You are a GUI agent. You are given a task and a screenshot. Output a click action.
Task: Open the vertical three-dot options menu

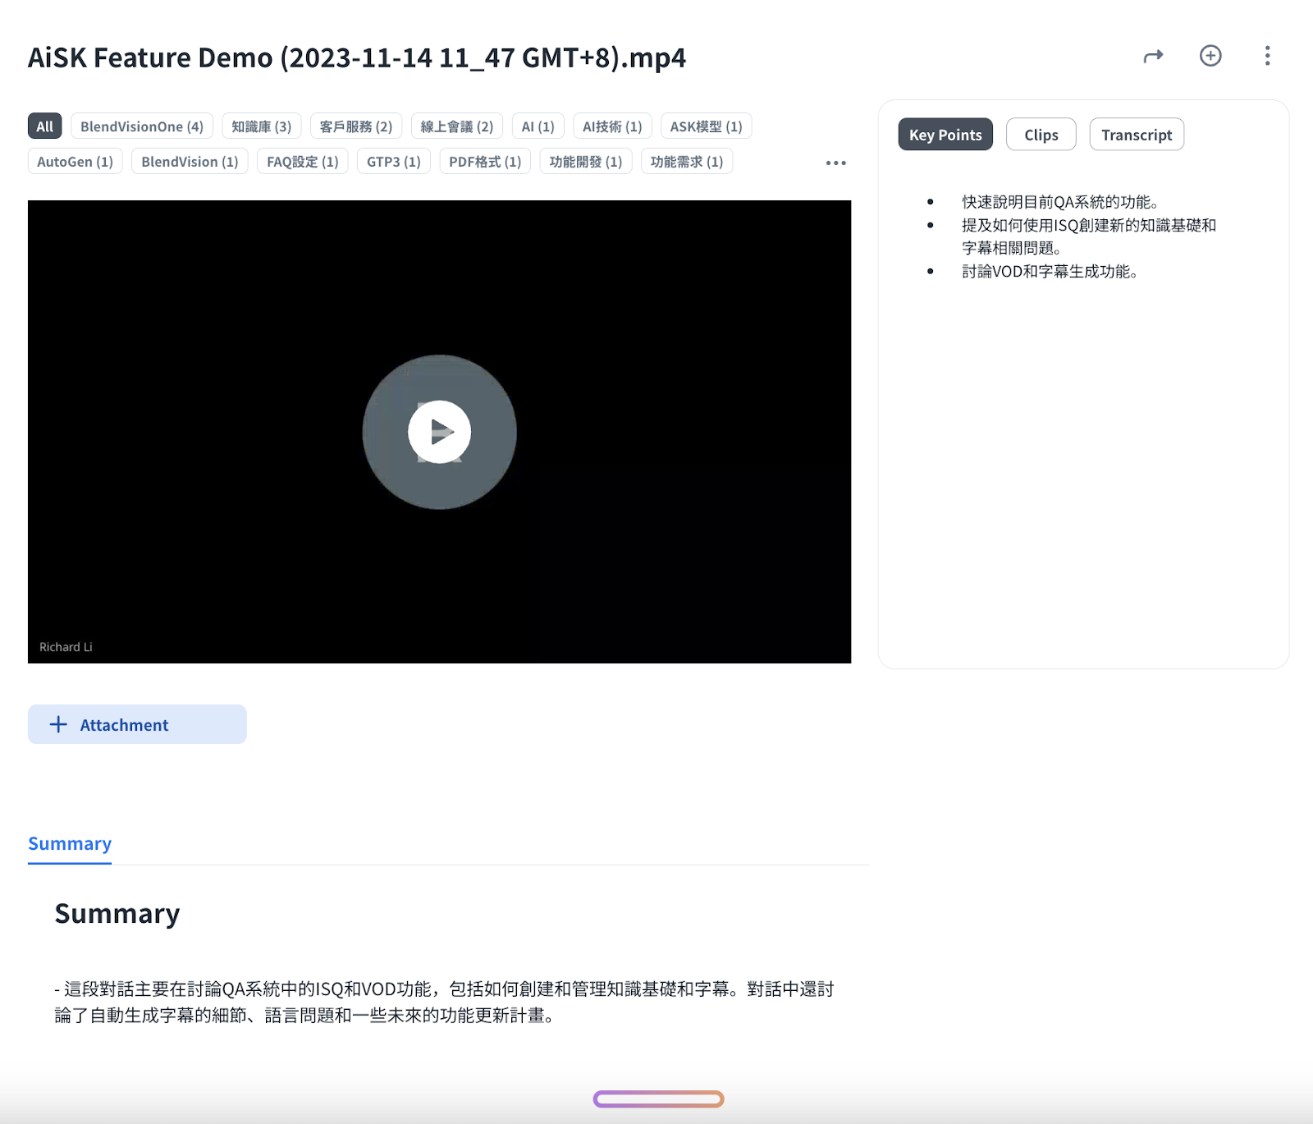point(1267,56)
